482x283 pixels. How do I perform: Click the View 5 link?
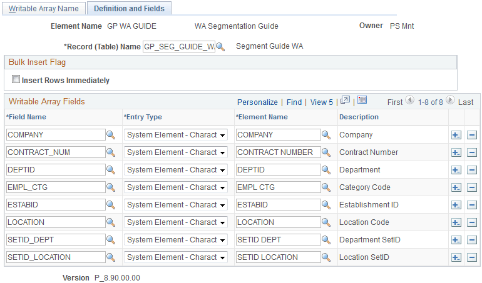coord(322,102)
